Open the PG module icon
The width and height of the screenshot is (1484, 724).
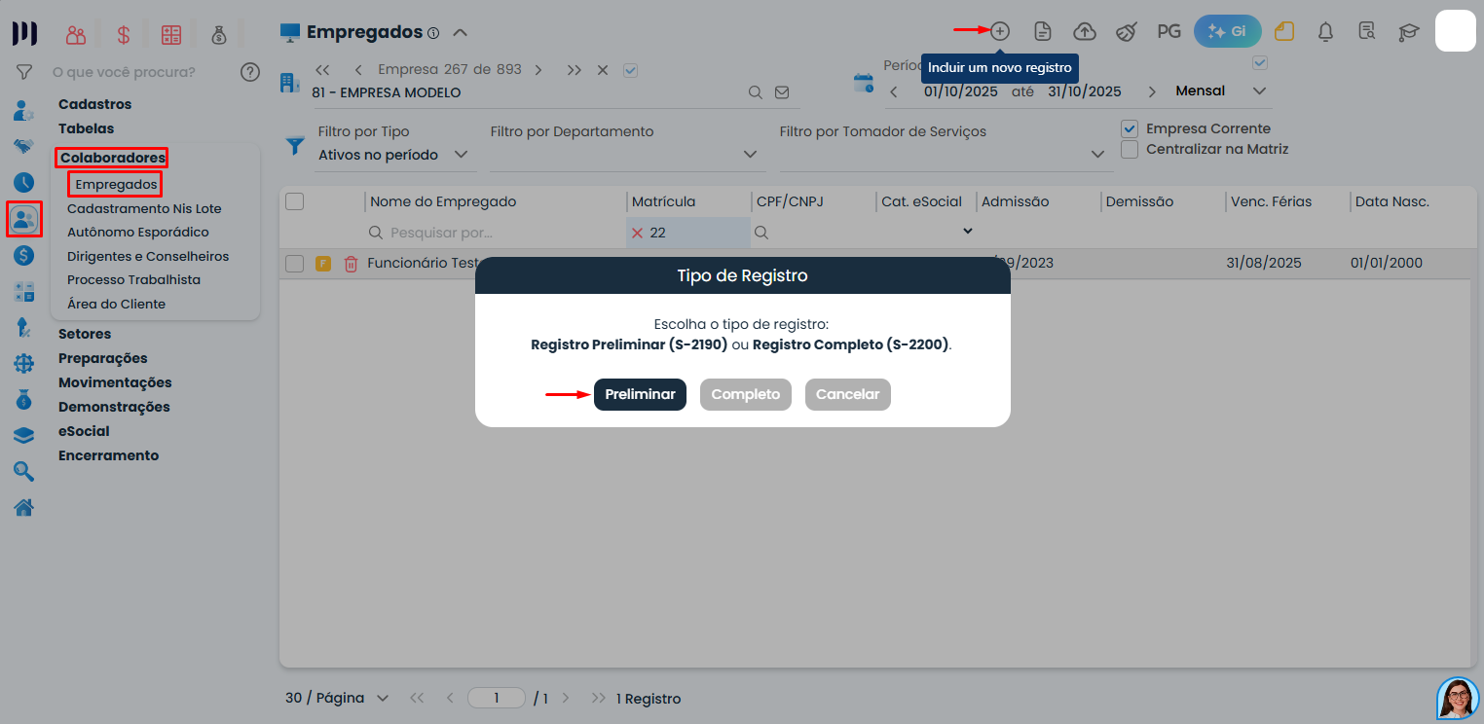(x=1169, y=30)
